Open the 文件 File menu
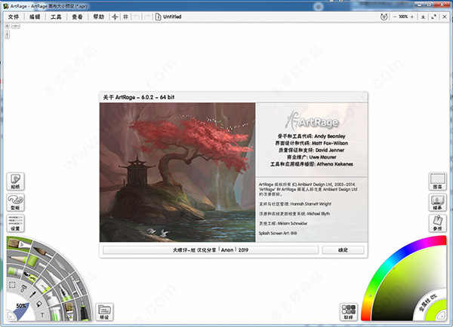The width and height of the screenshot is (453, 327). point(14,17)
